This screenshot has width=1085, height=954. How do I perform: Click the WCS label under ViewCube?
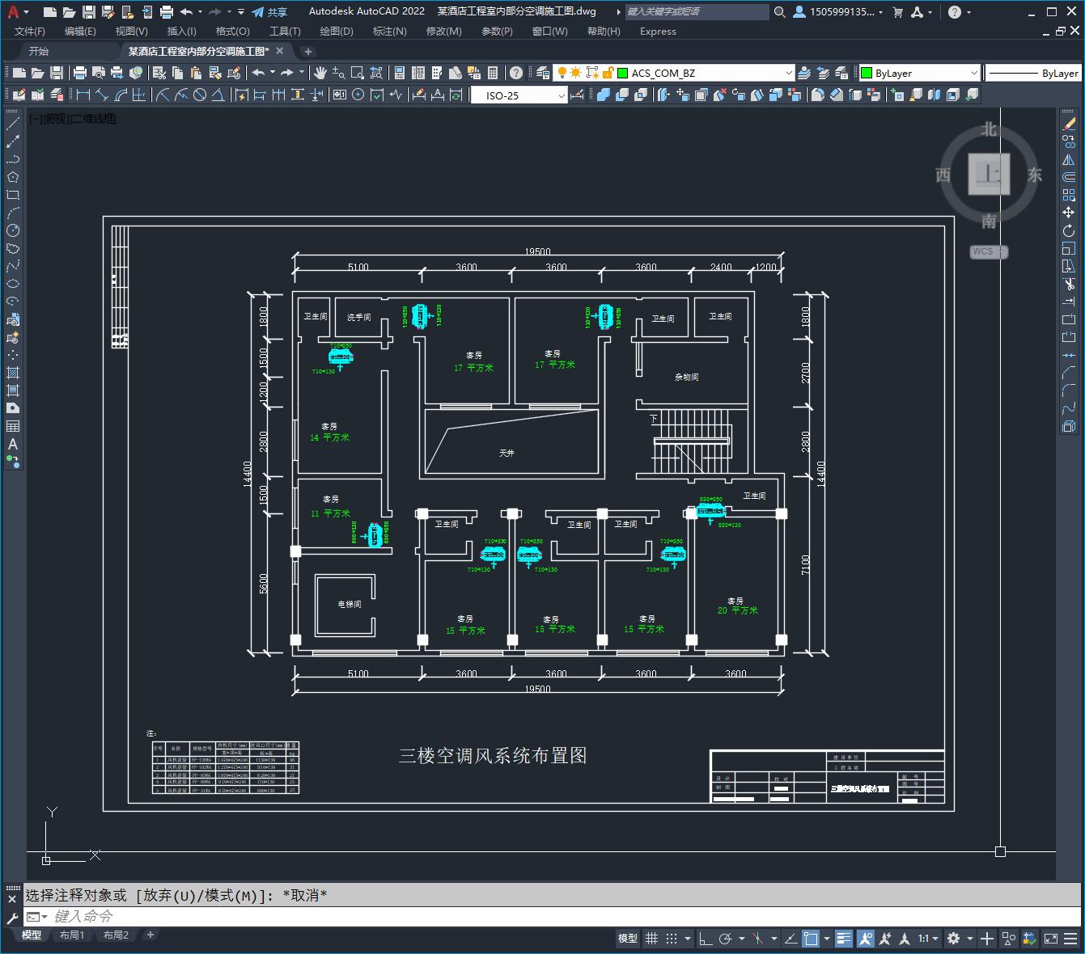pos(989,251)
